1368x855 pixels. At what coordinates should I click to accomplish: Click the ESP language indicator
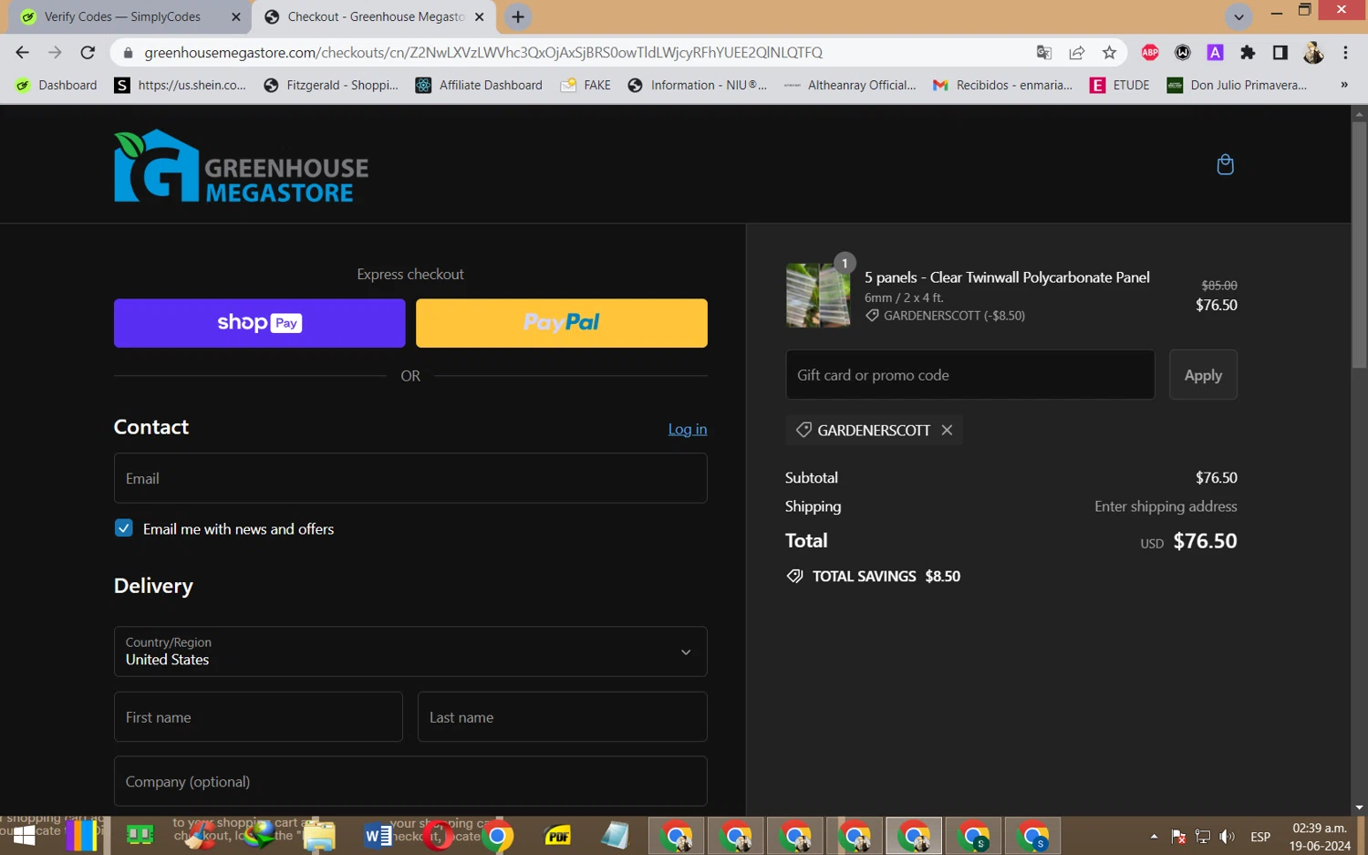[x=1260, y=837]
